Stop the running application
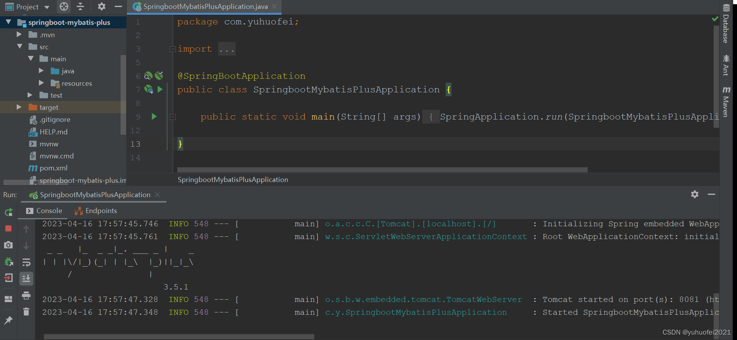Viewport: 737px width, 340px height. (8, 229)
